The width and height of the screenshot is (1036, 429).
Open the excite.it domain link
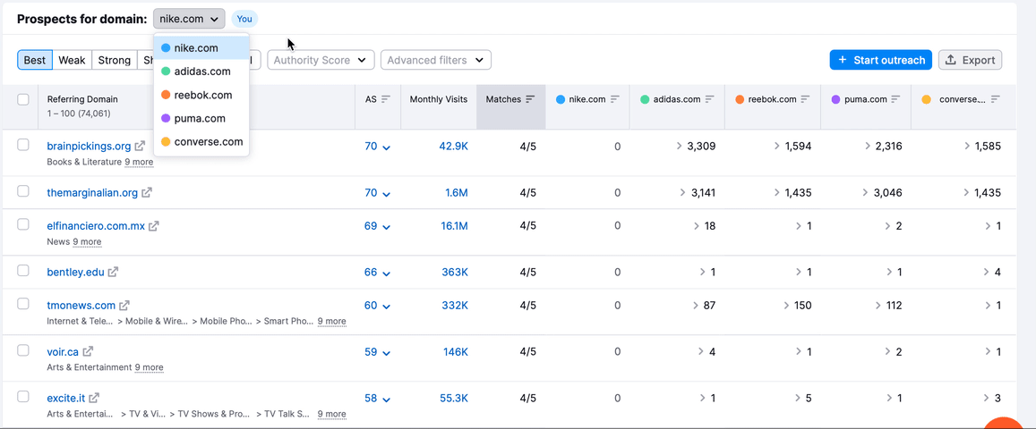(66, 398)
